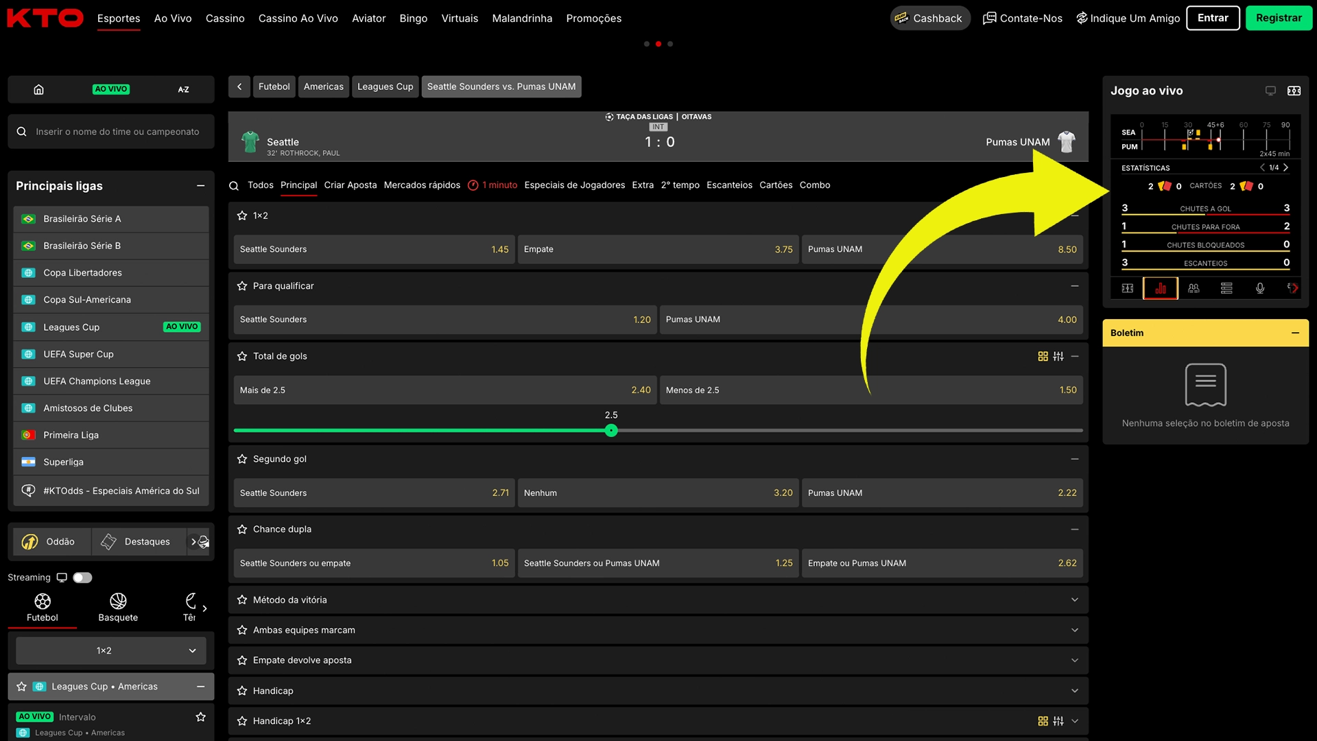Toggle the AO VIVO live filter

point(111,89)
